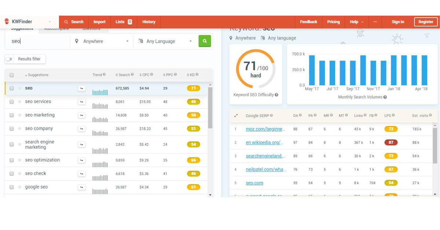Click the Sign in link
440x230 pixels.
click(x=398, y=22)
